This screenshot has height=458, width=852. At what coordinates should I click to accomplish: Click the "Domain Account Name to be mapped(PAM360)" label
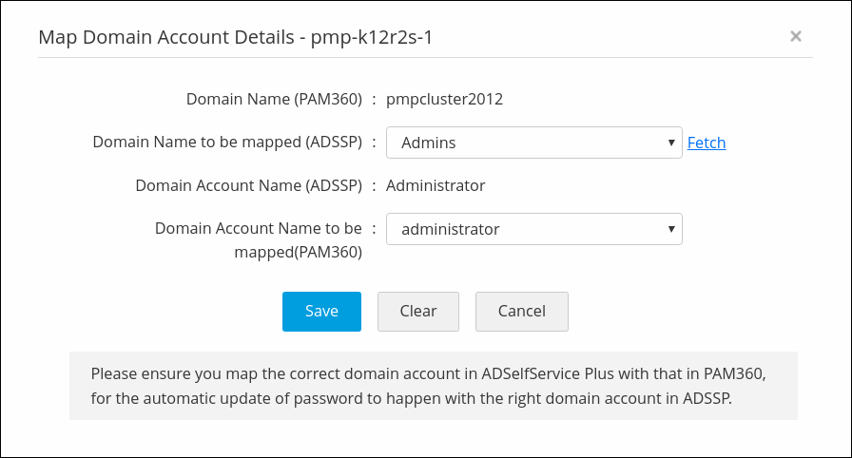(x=258, y=240)
